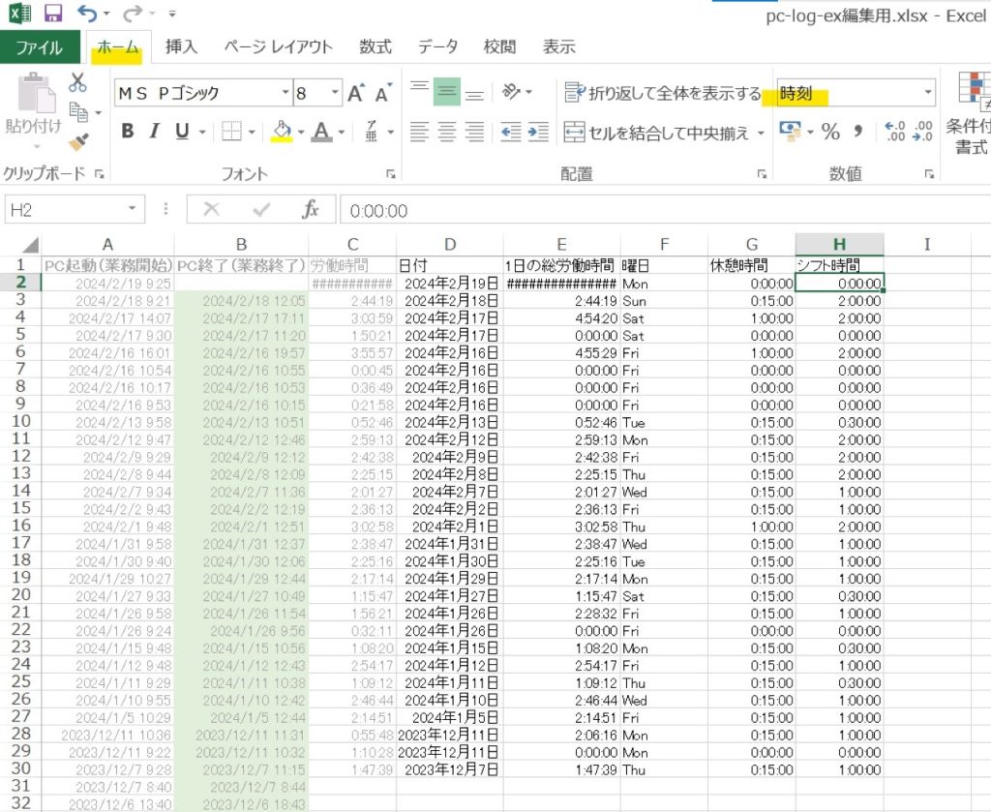Click 折り返して全体を表示する wrap text button
Screen dimensions: 991x812
point(662,93)
